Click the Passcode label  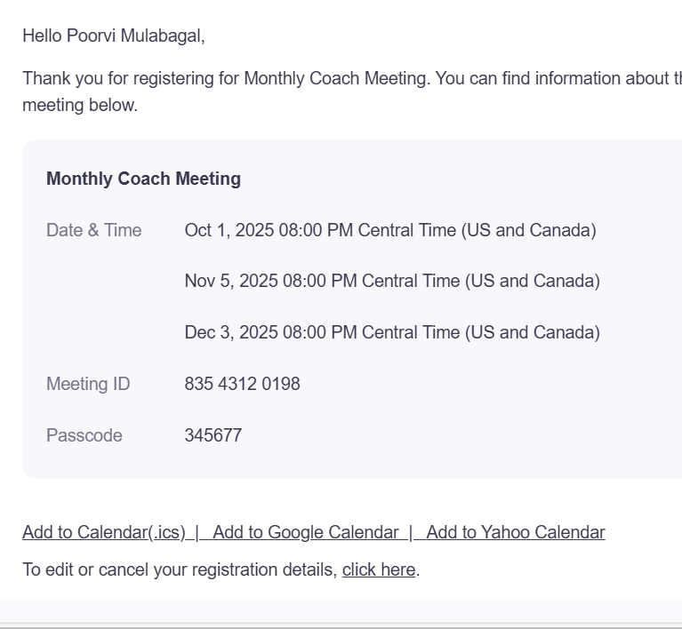[x=84, y=435]
